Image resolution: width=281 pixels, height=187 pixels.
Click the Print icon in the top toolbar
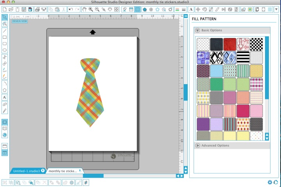tap(37, 9)
